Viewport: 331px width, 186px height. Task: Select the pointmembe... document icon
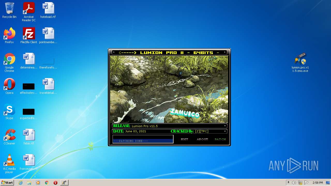pos(48,36)
